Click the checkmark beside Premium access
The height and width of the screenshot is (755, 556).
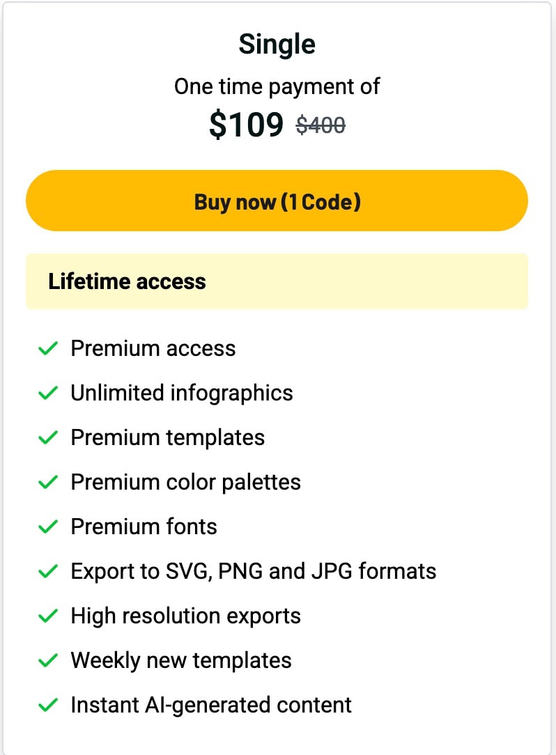coord(47,348)
